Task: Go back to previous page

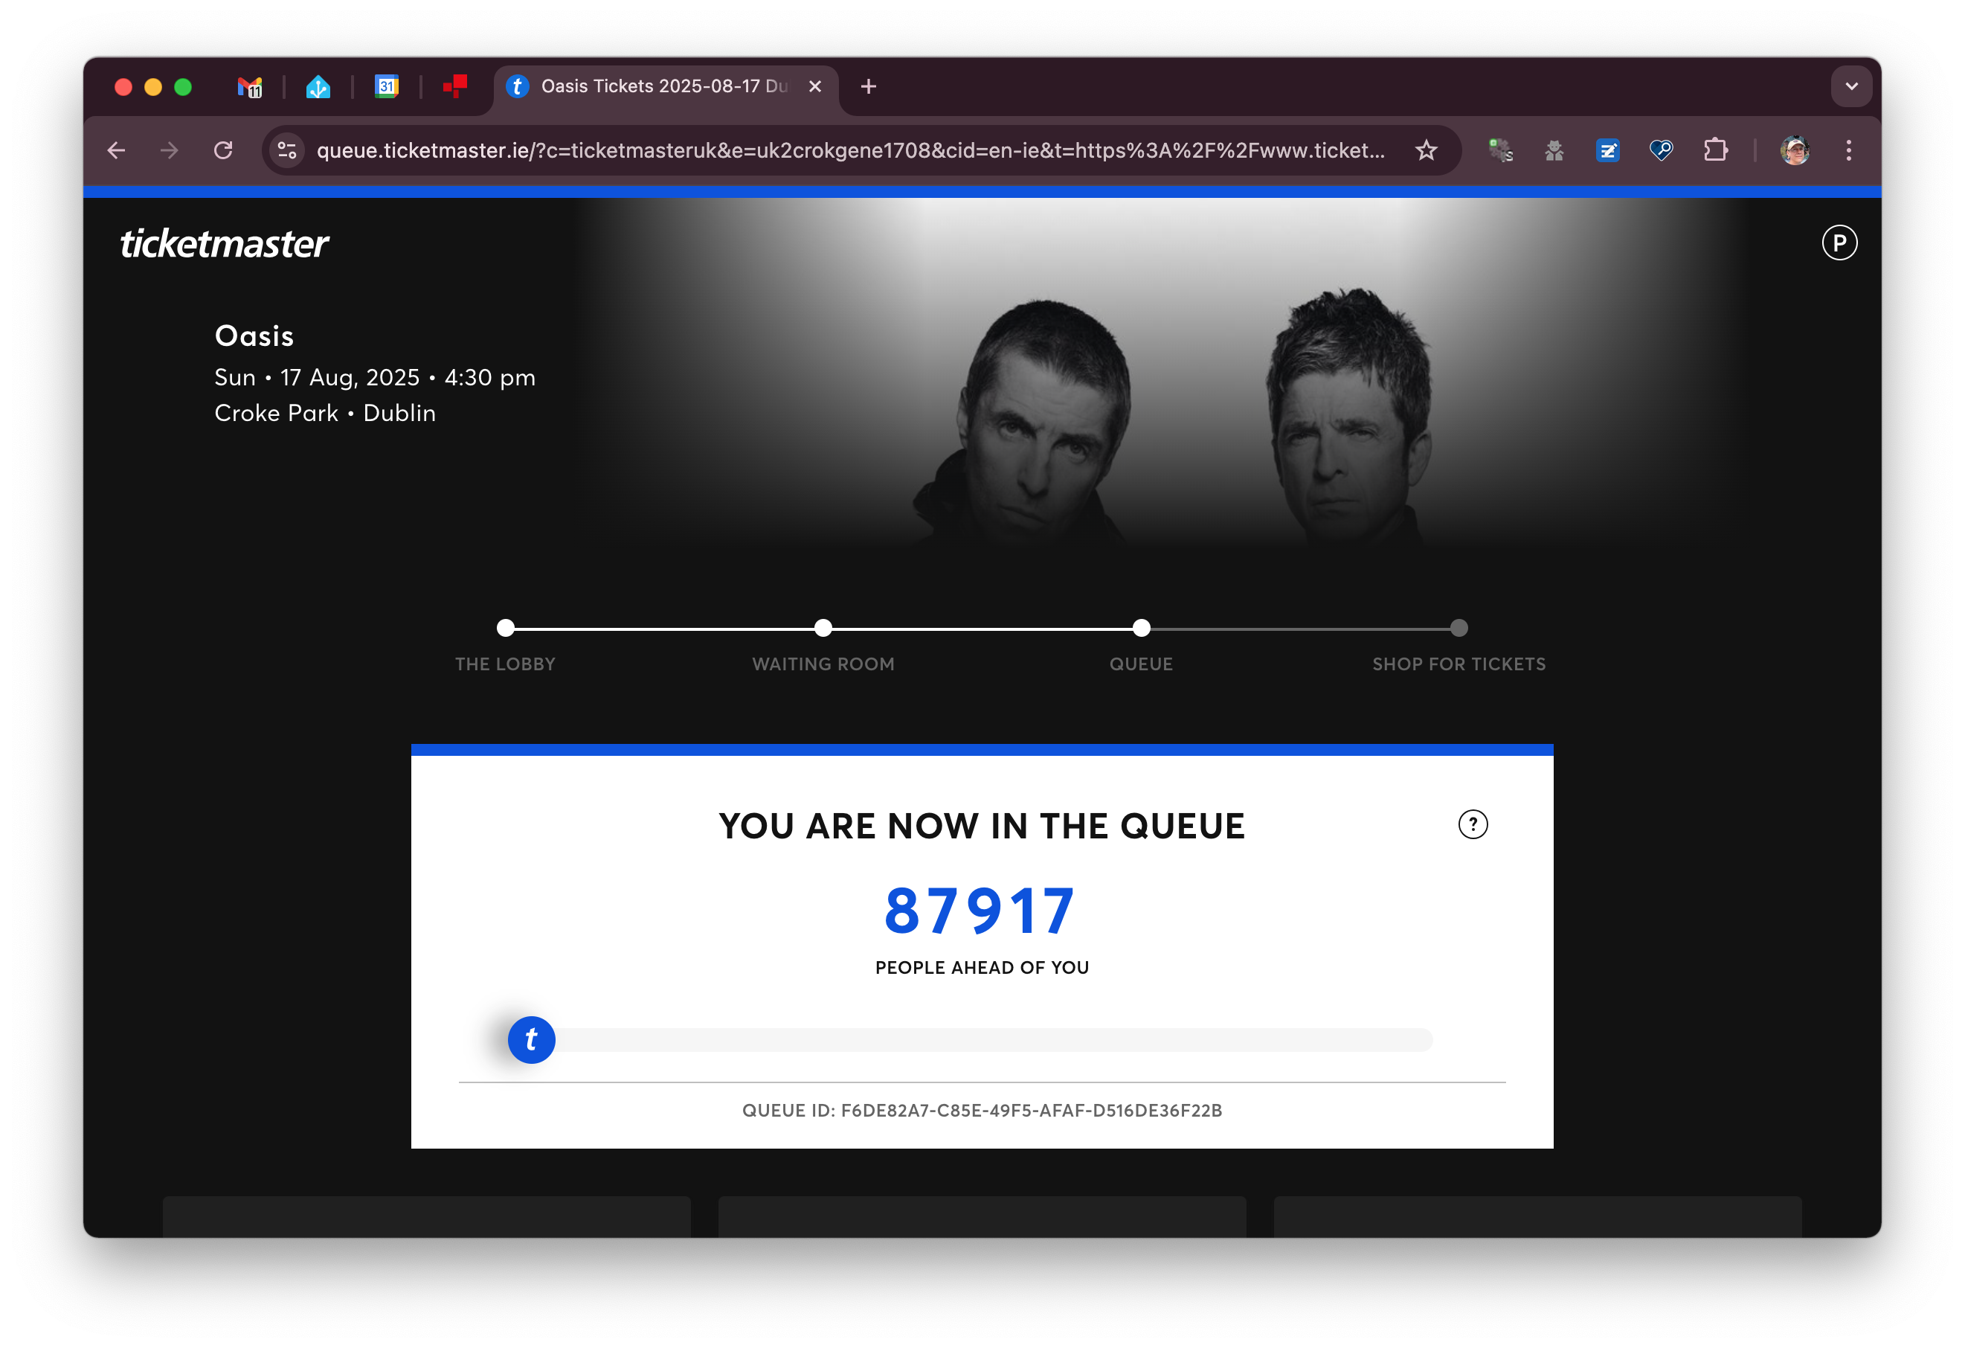Action: click(117, 150)
